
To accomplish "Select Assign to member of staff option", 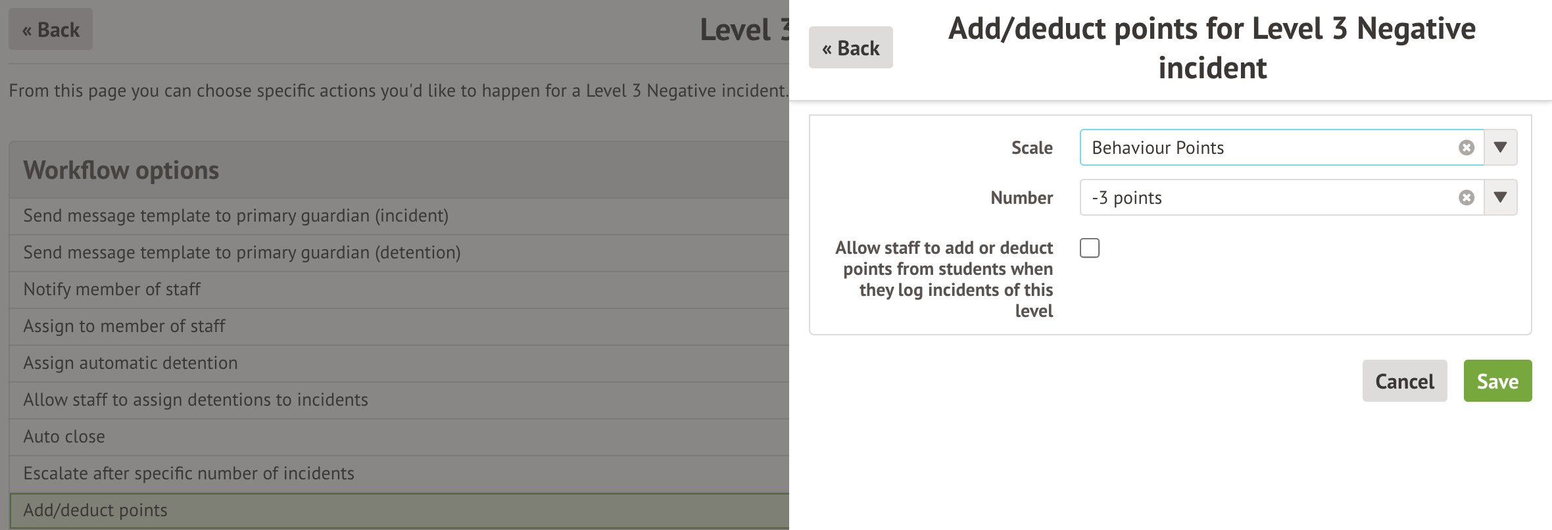I will point(124,327).
